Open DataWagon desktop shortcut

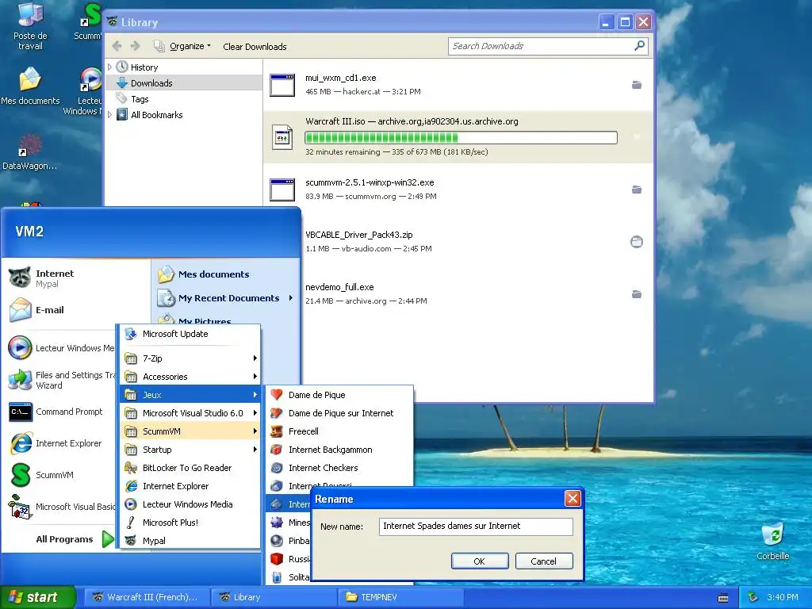(x=29, y=151)
